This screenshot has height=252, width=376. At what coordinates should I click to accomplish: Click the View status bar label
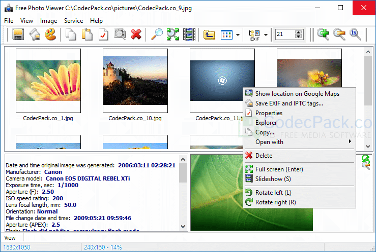pyautogui.click(x=10, y=238)
